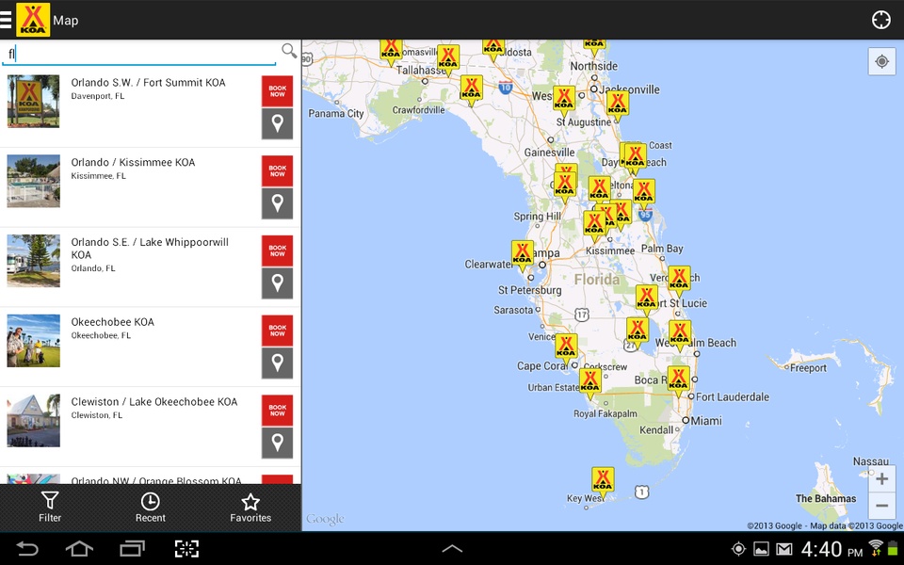Tap the screenshot capture icon in navigation bar
This screenshot has width=904, height=565.
point(186,549)
